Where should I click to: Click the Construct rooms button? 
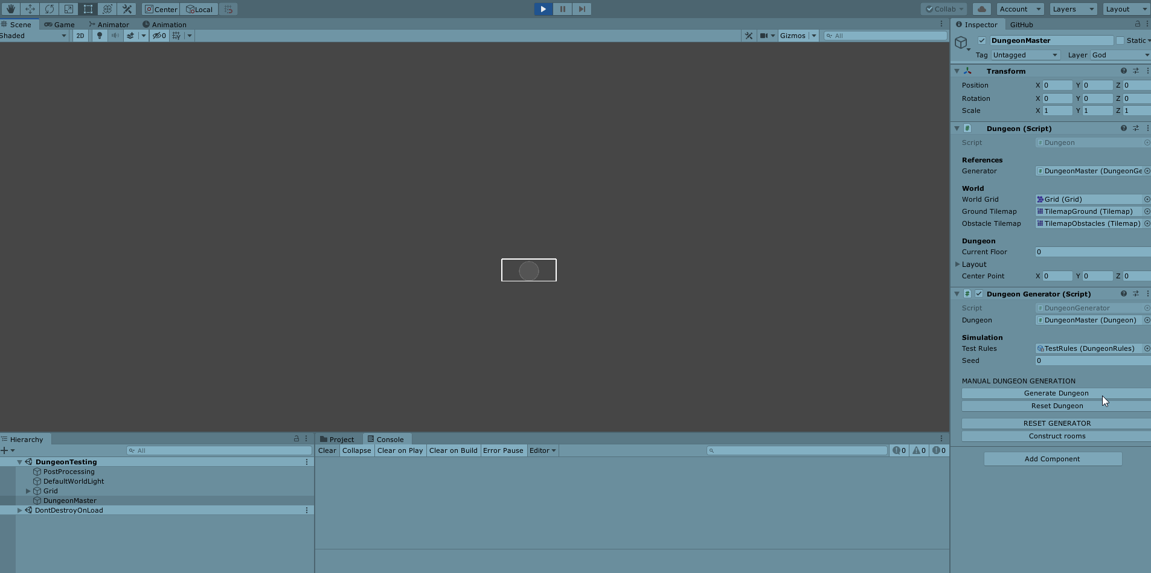[x=1056, y=436]
